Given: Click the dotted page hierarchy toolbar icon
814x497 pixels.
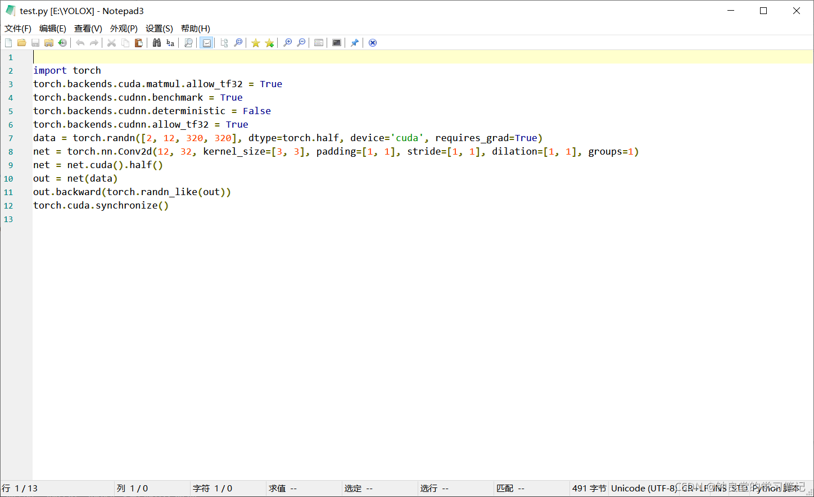Looking at the screenshot, I should pos(224,43).
